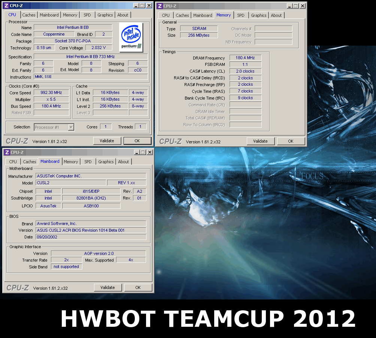Select SPD tab in CPU window
The height and width of the screenshot is (338, 376).
coord(87,15)
